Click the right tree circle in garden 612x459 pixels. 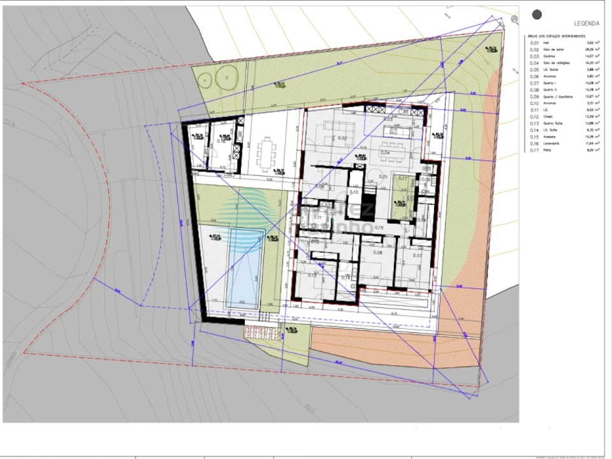click(x=226, y=77)
